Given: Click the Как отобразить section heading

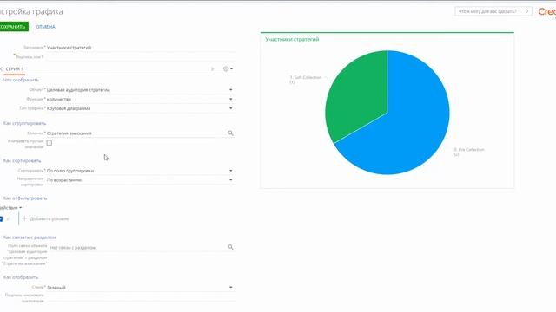Looking at the screenshot, I should click(x=21, y=277).
